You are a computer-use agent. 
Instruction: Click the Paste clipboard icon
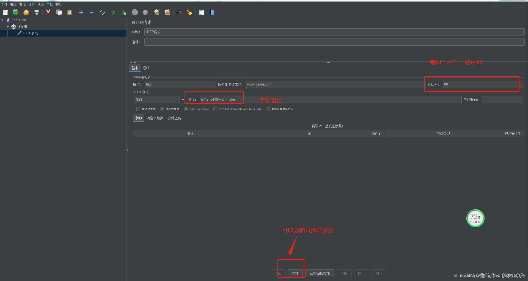tap(69, 12)
